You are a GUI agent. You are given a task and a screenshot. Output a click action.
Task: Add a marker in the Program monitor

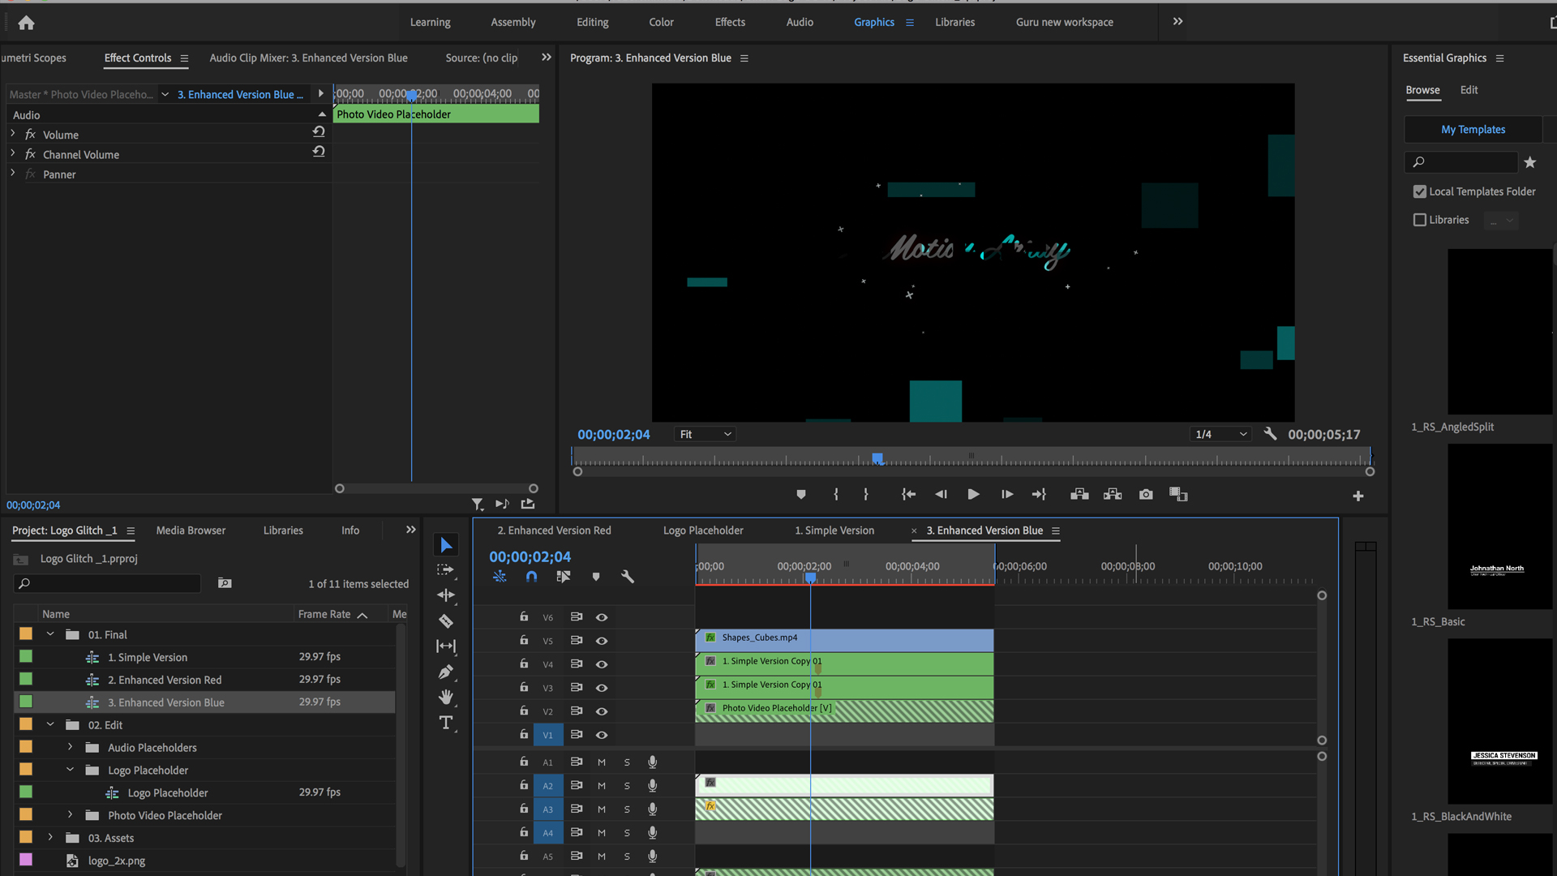click(x=801, y=494)
